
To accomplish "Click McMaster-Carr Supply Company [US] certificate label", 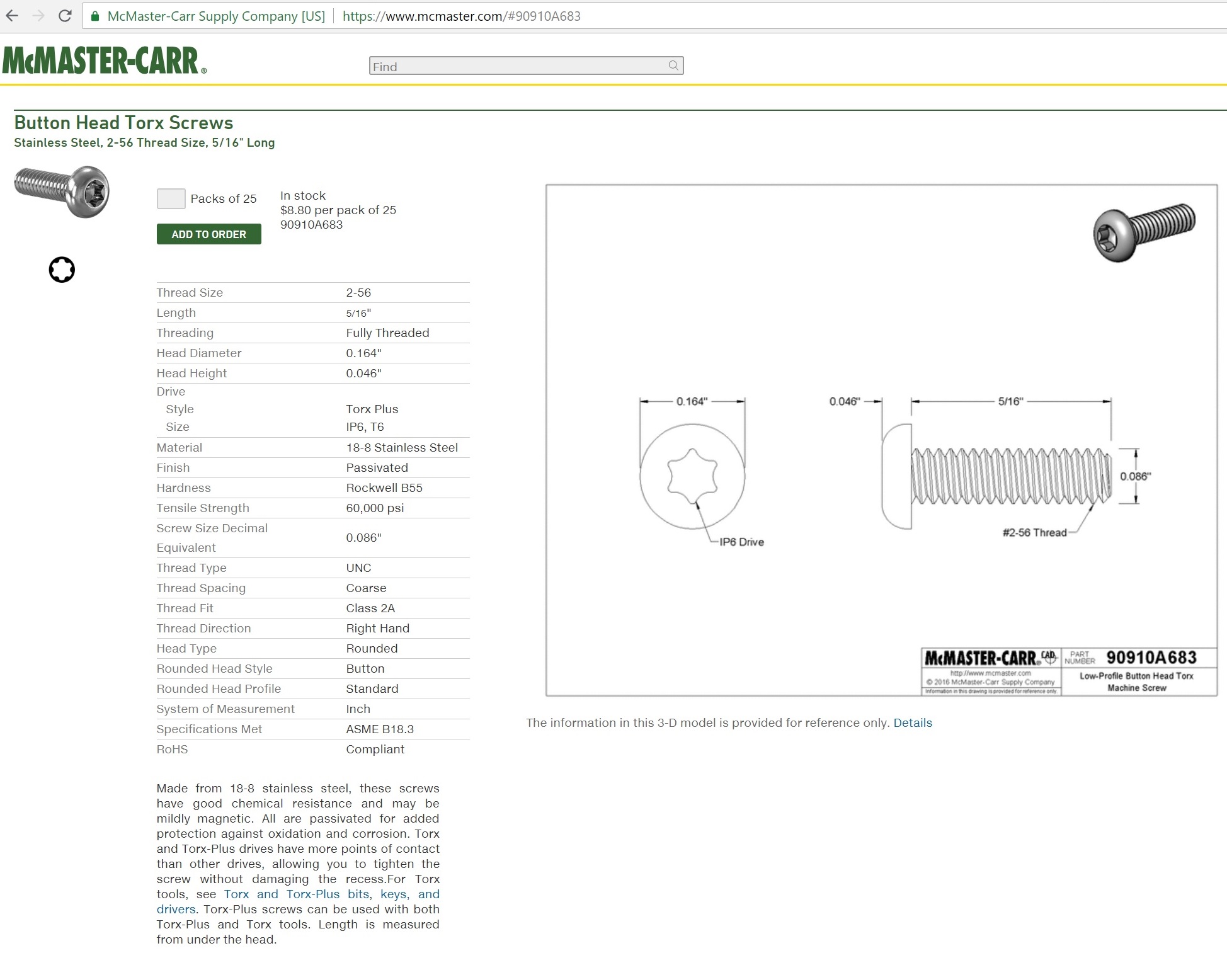I will [x=216, y=16].
